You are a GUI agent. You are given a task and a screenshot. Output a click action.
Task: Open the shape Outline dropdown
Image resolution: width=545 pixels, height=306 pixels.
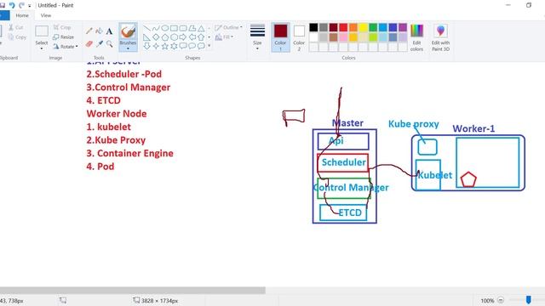(228, 27)
